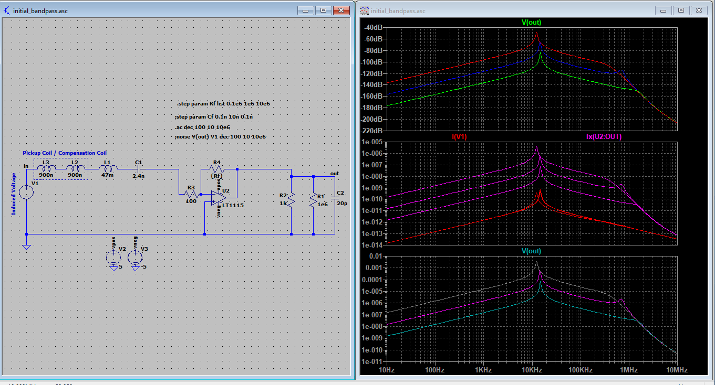Click the teal V(out) label in bottom pane
This screenshot has height=385, width=715.
pyautogui.click(x=531, y=251)
